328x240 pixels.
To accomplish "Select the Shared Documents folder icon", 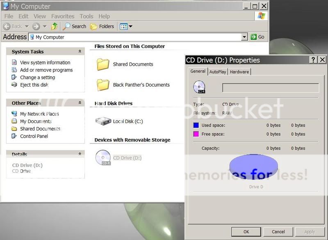I will pyautogui.click(x=103, y=64).
